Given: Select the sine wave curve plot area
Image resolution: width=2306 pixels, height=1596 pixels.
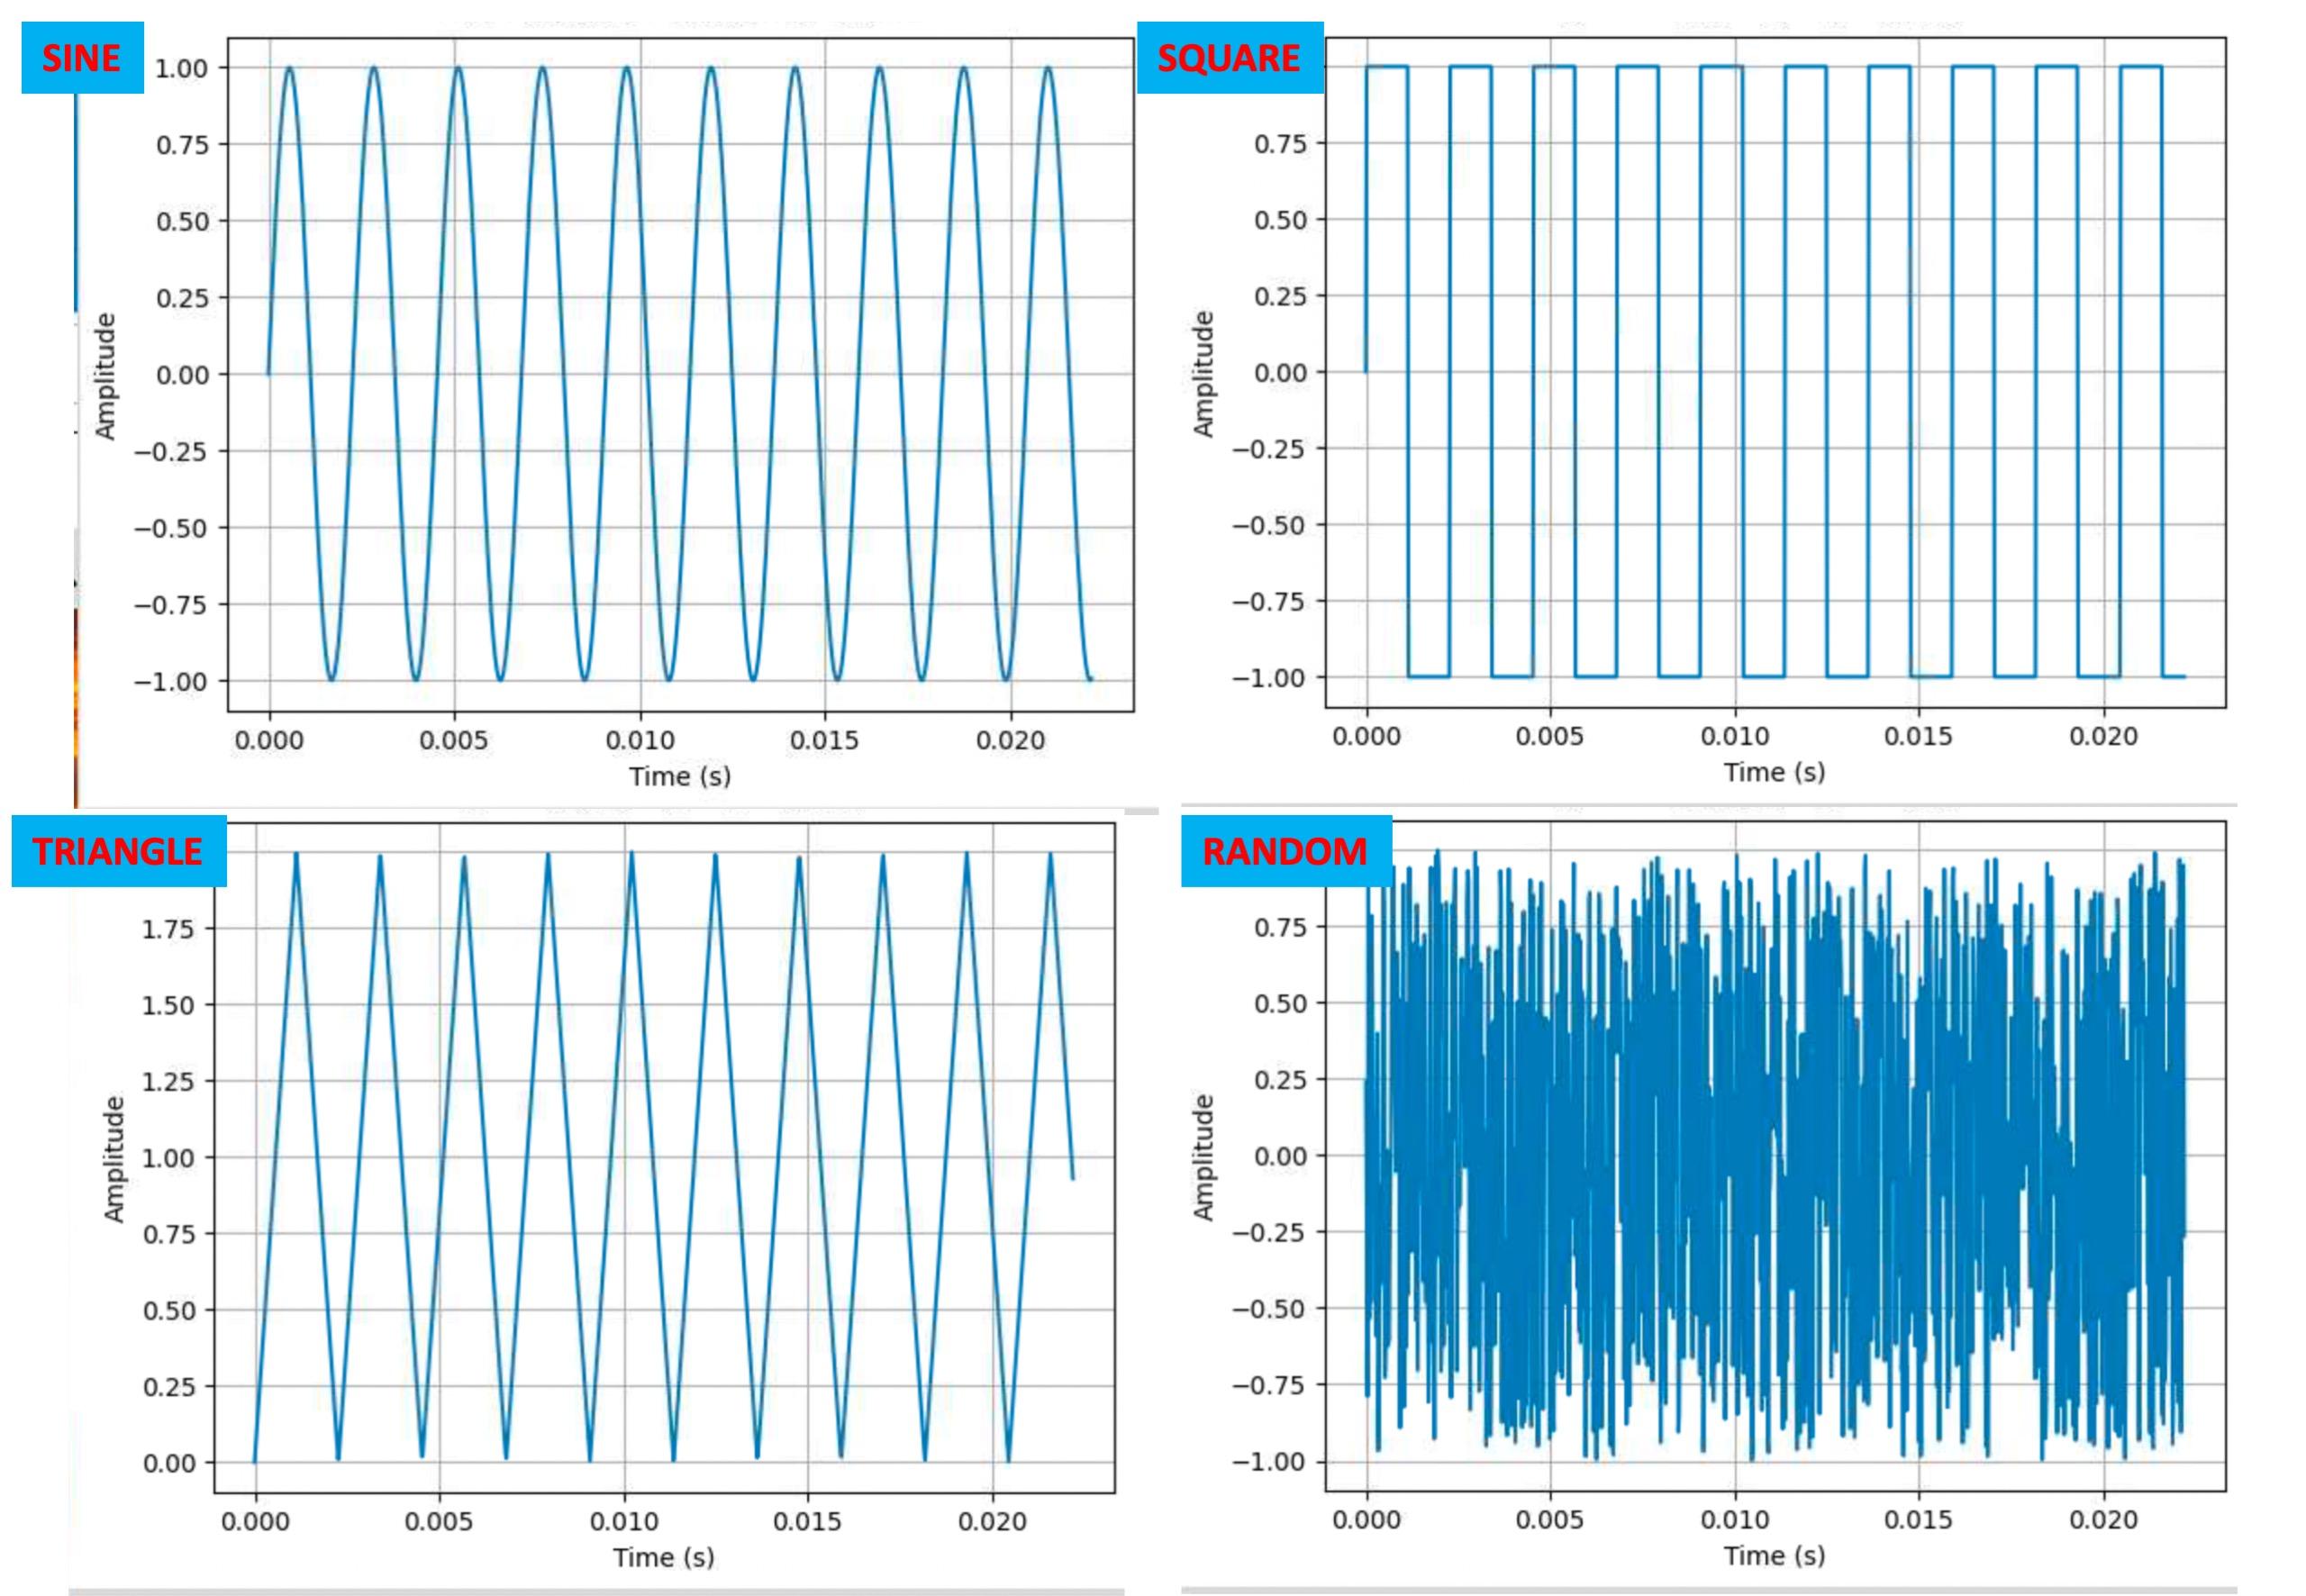Looking at the screenshot, I should coord(680,375).
